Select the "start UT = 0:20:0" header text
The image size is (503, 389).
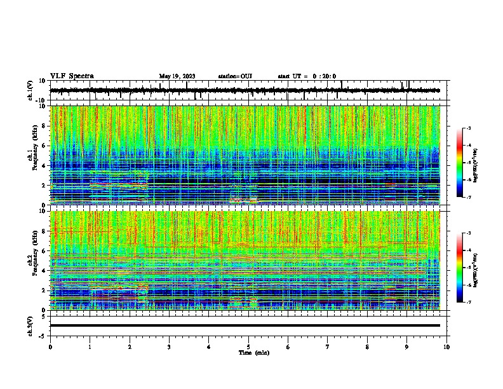pos(307,76)
